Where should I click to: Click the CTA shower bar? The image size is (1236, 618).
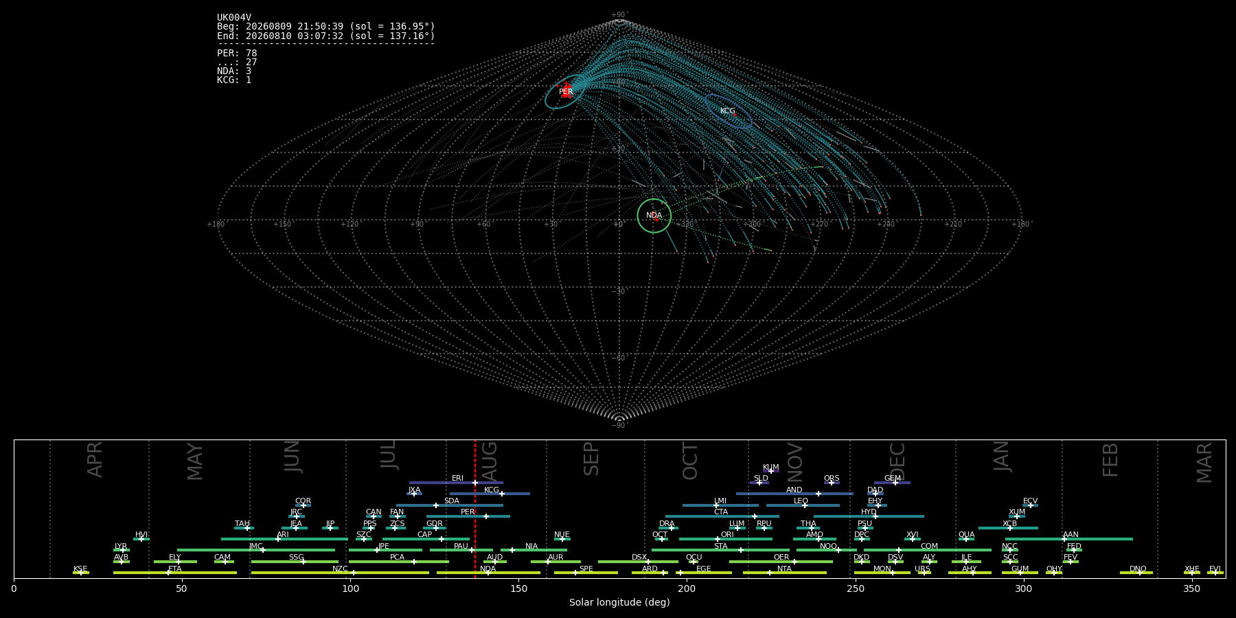pyautogui.click(x=722, y=516)
